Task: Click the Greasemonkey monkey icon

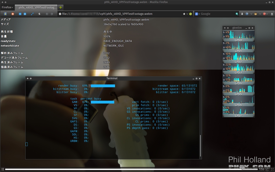Action: pyautogui.click(x=256, y=14)
